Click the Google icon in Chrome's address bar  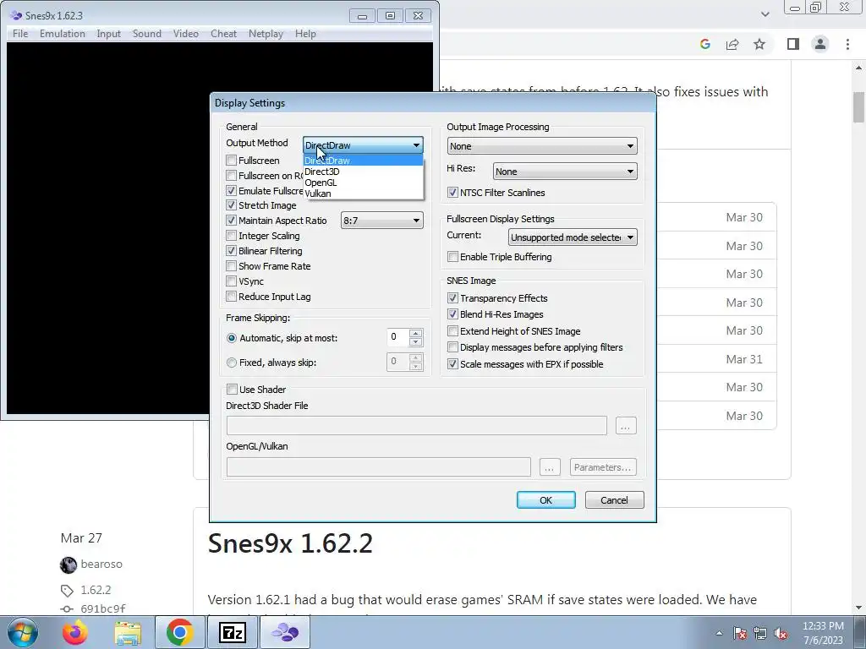click(x=704, y=44)
